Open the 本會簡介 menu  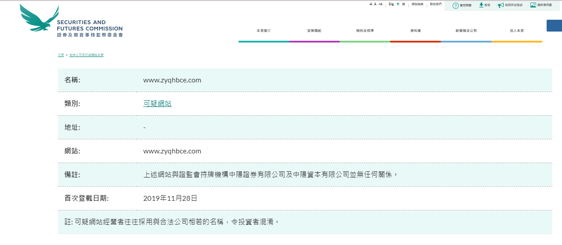point(264,31)
